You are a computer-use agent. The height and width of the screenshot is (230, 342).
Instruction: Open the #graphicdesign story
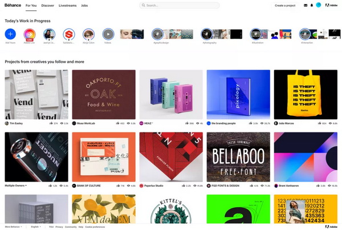point(157,34)
